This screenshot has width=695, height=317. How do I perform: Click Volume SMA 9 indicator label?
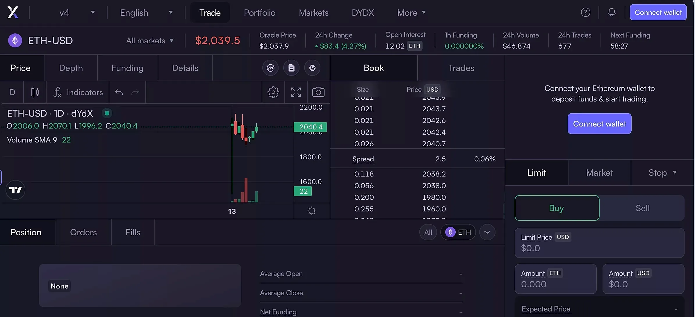click(x=32, y=140)
